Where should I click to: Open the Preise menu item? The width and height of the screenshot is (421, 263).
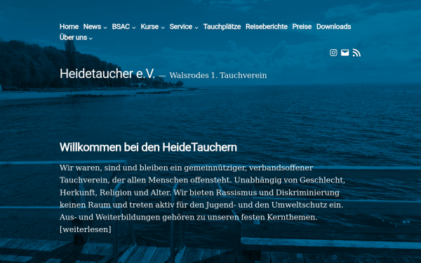pos(302,27)
